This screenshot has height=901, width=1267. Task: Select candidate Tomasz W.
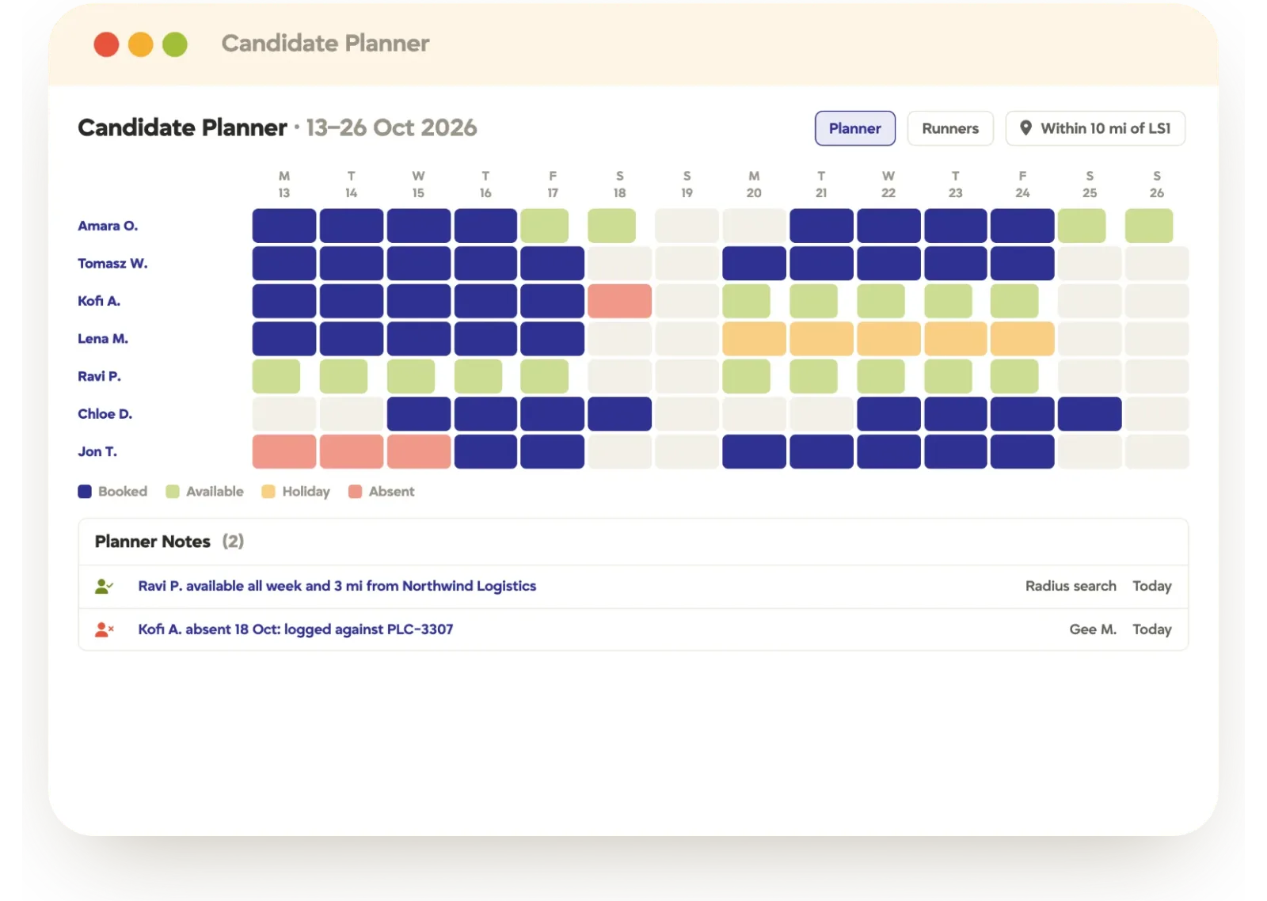click(x=112, y=263)
